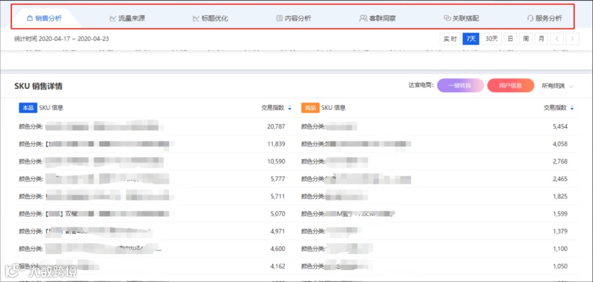Click the headset icon beside 服务分析
This screenshot has height=282, width=593.
tap(530, 18)
